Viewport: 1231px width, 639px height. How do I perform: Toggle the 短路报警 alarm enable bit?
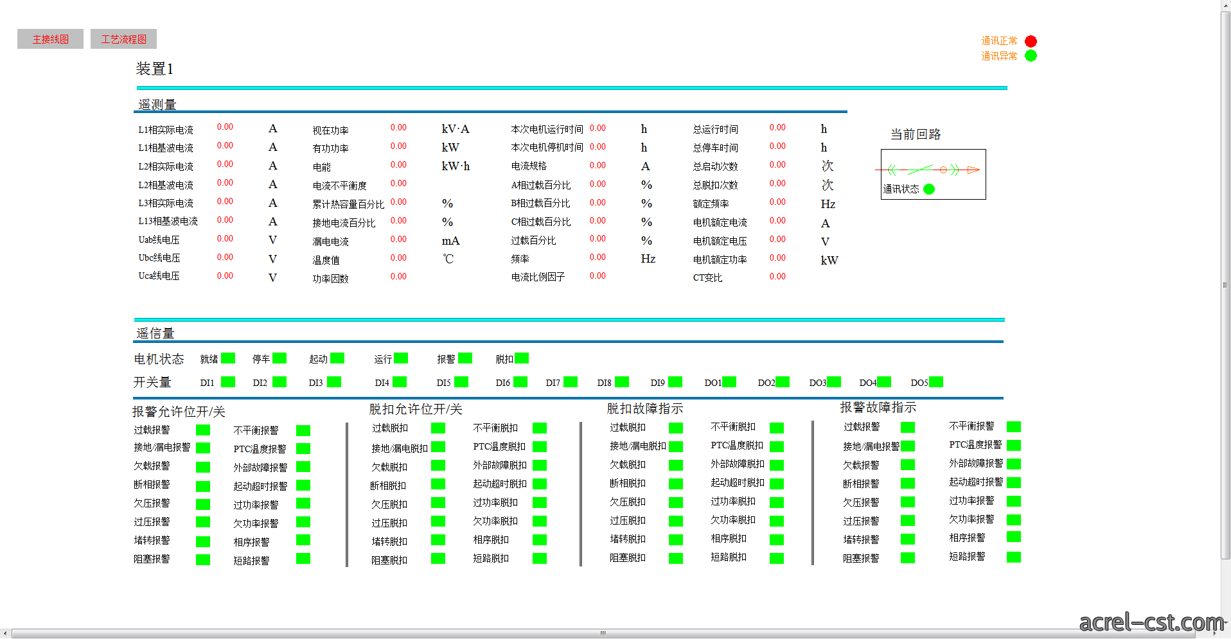(303, 559)
